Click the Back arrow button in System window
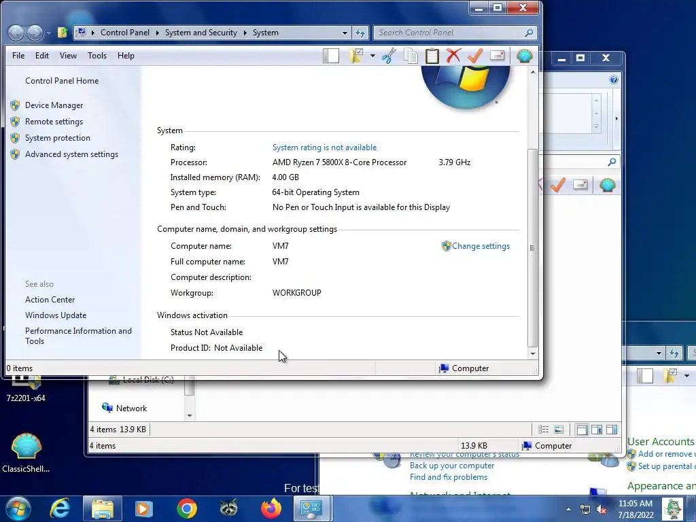This screenshot has height=522, width=696. point(16,33)
